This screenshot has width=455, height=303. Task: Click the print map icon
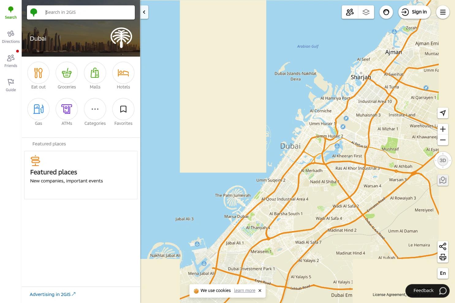point(443,257)
